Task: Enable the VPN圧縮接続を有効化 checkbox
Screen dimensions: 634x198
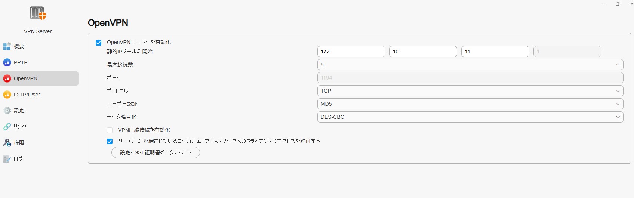Action: [x=110, y=130]
